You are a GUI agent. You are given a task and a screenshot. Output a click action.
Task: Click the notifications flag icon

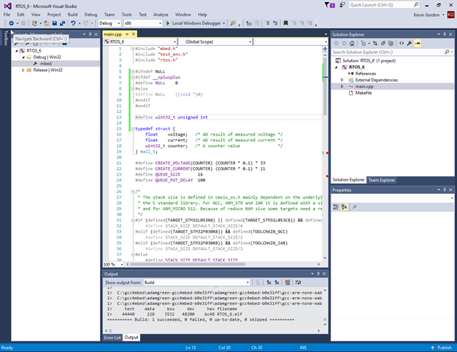(329, 5)
